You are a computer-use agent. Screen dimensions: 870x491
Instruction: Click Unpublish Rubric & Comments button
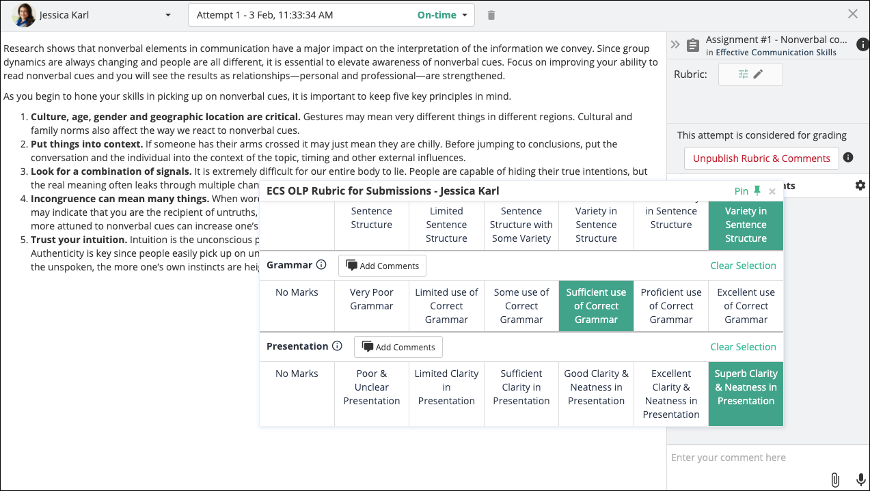coord(761,158)
